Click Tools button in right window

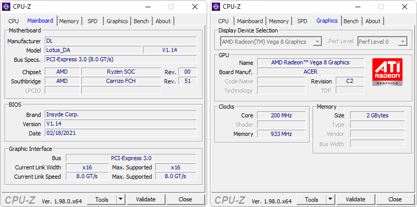[x=312, y=199]
